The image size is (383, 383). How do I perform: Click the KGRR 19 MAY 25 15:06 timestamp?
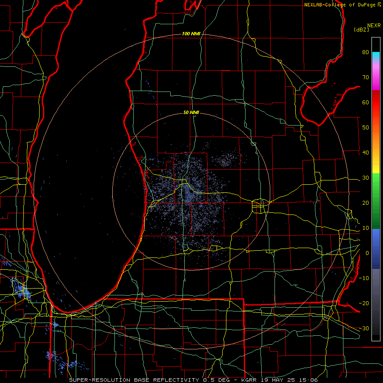click(x=280, y=380)
